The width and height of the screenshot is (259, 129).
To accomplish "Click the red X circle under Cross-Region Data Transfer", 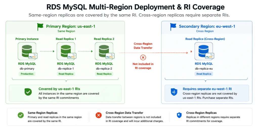I will [x=143, y=57].
